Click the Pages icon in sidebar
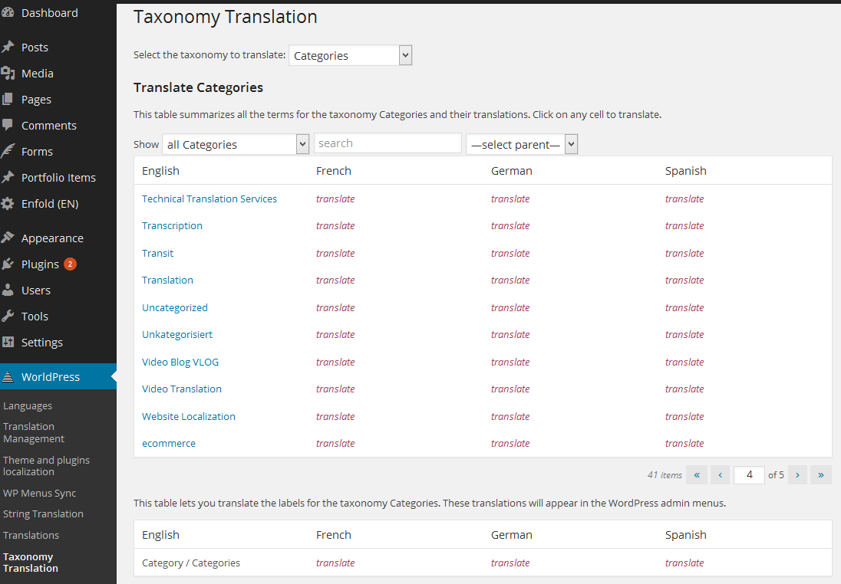 click(x=8, y=99)
